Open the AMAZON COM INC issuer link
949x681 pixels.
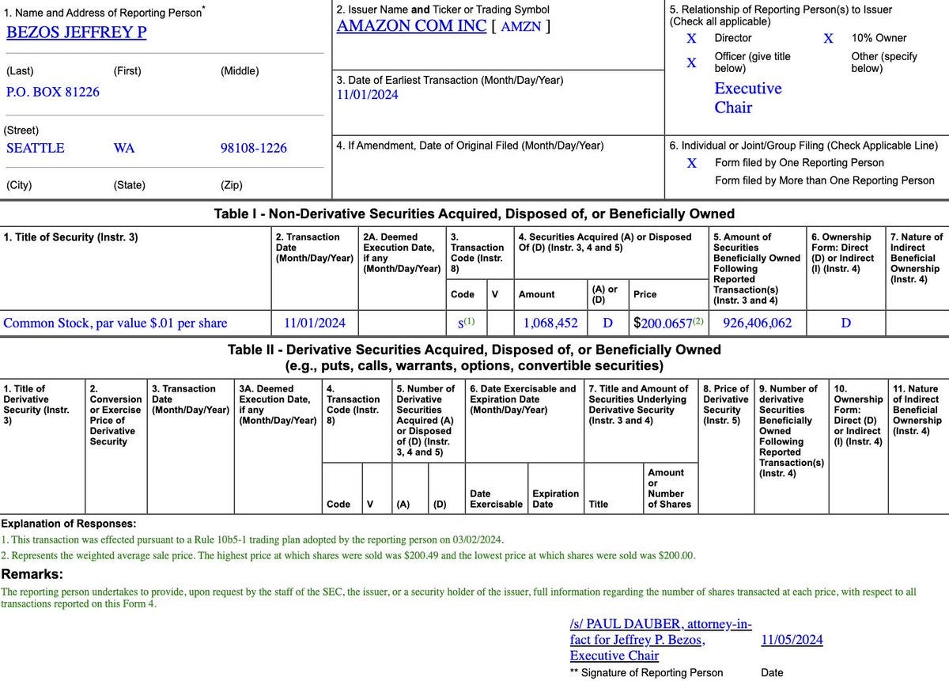[410, 25]
